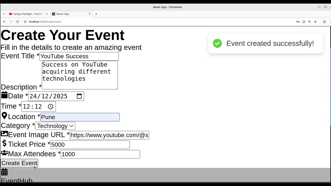This screenshot has width=331, height=186.
Task: Close the React App tab
Action: pyautogui.click(x=90, y=14)
